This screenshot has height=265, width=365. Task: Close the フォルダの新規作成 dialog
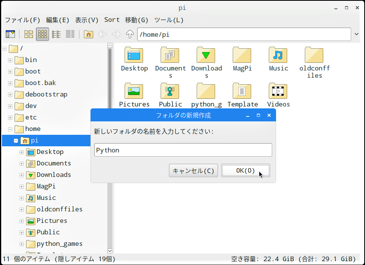click(x=269, y=115)
